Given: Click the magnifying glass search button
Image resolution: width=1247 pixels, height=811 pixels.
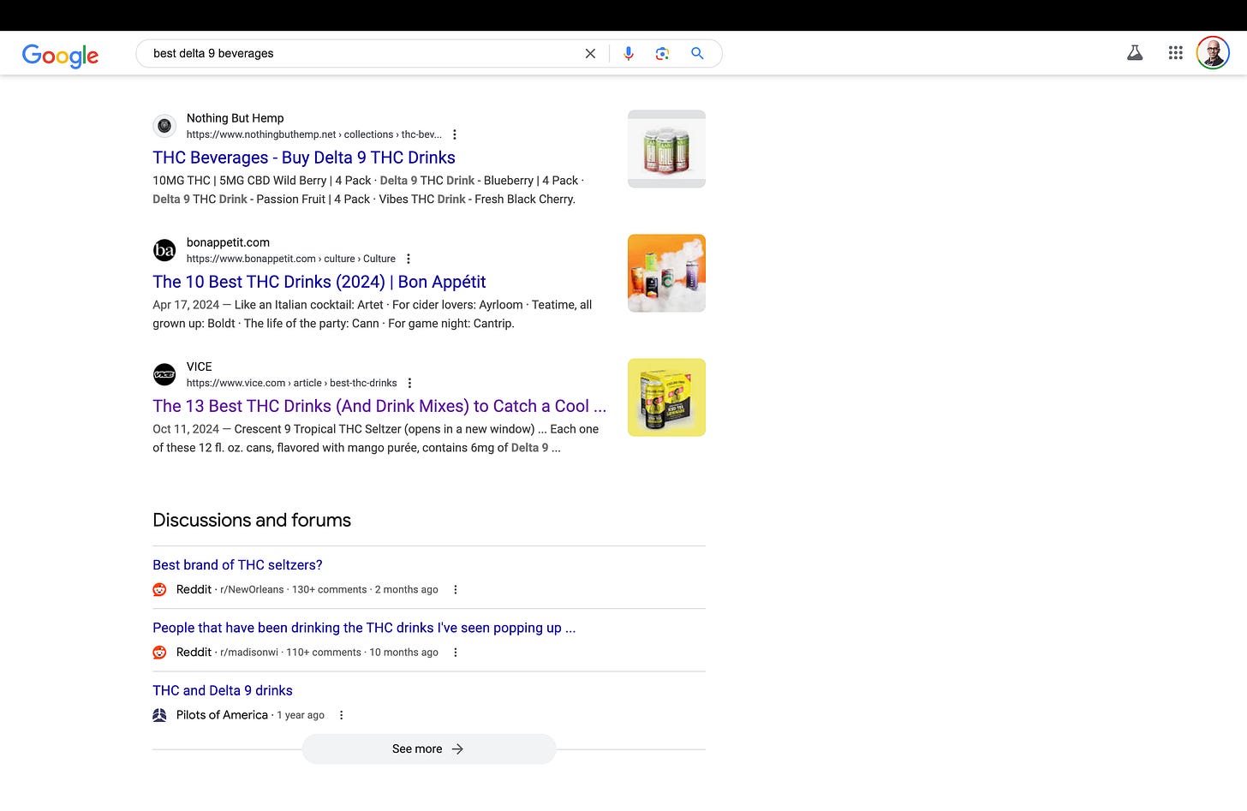Looking at the screenshot, I should 697,53.
